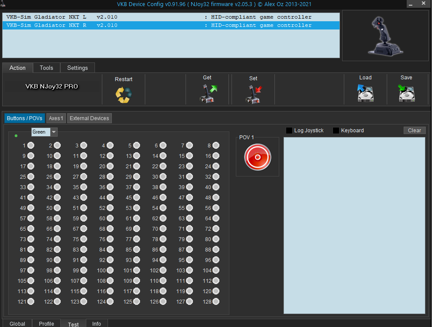Select the Test bottom tab

pyautogui.click(x=73, y=324)
